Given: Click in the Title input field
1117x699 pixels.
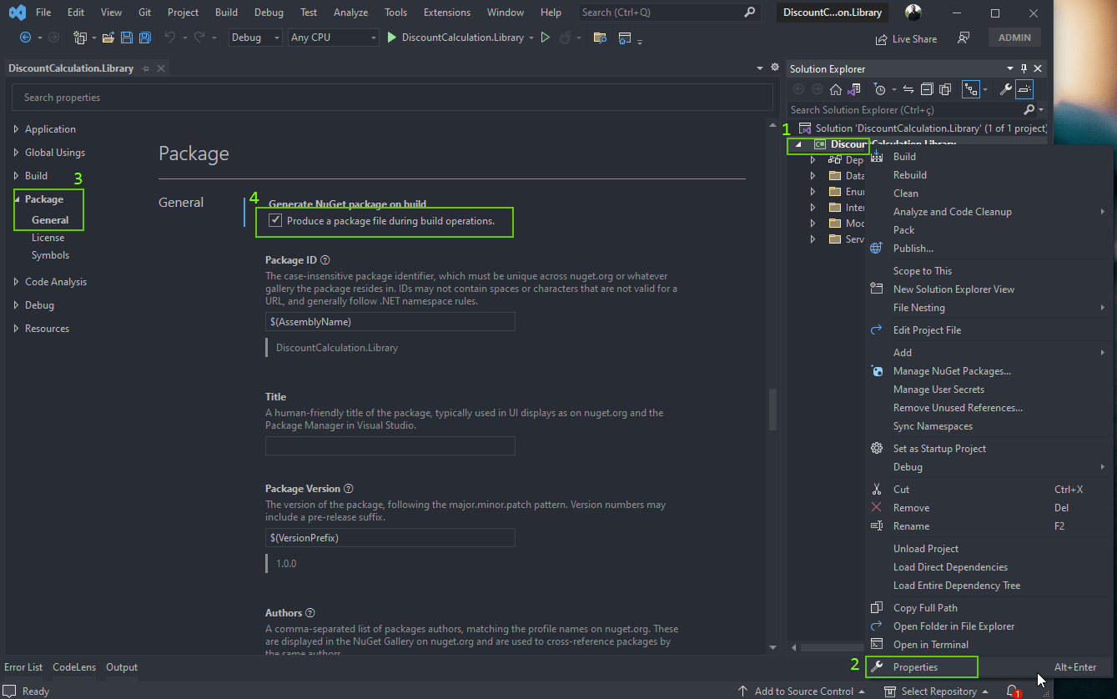Looking at the screenshot, I should coord(390,446).
